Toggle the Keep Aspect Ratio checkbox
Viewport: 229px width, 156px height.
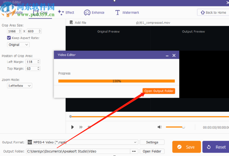point(9,38)
